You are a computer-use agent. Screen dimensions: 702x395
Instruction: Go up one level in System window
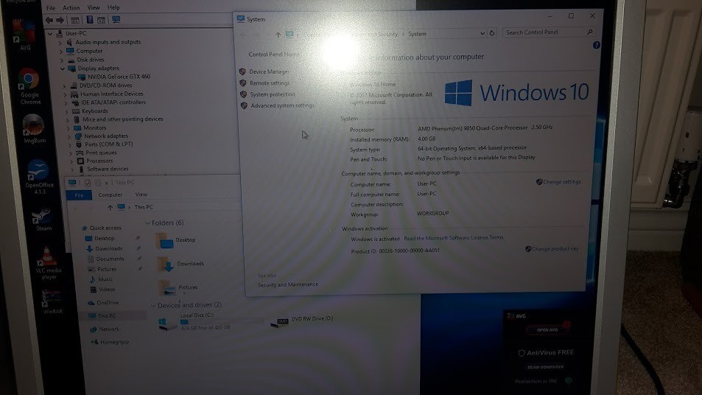pos(278,35)
